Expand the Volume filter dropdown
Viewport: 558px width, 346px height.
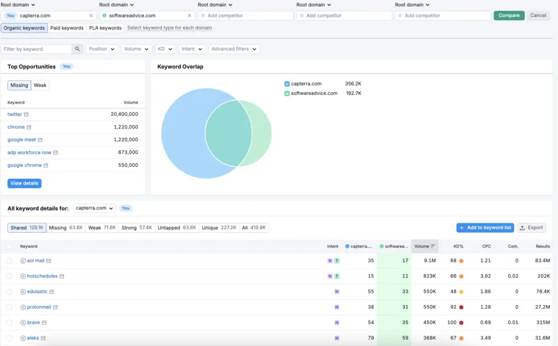coord(136,49)
